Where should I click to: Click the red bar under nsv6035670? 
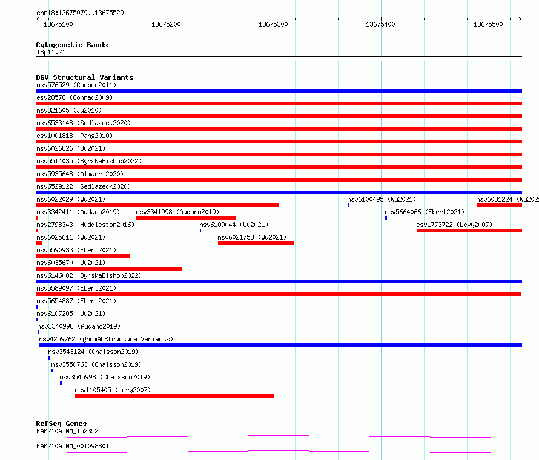(x=108, y=269)
